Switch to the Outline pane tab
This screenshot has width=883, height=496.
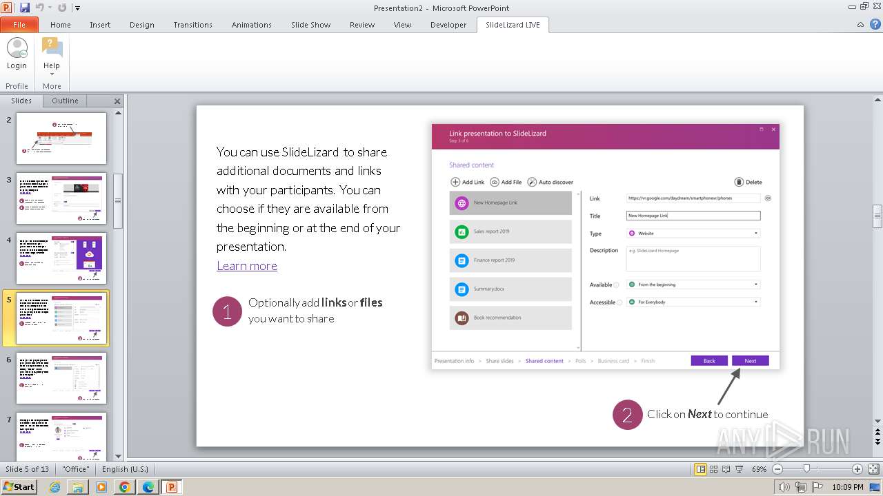pos(65,101)
